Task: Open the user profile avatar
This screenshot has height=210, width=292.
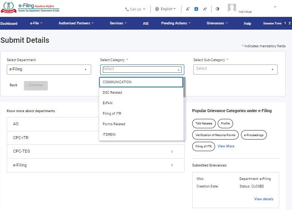Action: coord(232,8)
